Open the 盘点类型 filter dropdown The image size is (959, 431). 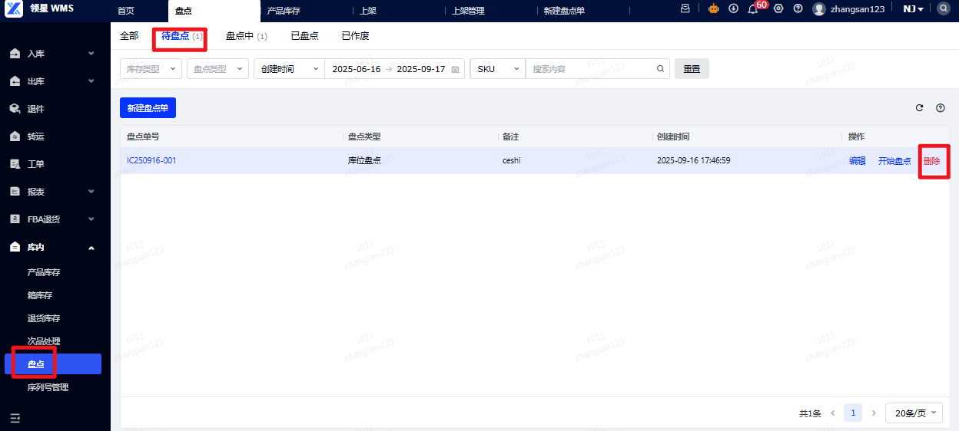click(217, 69)
